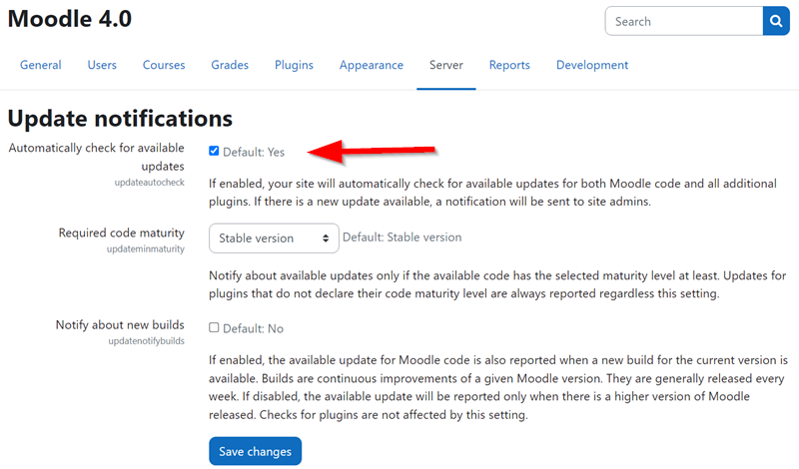Switch to Appearance tab

pyautogui.click(x=372, y=65)
